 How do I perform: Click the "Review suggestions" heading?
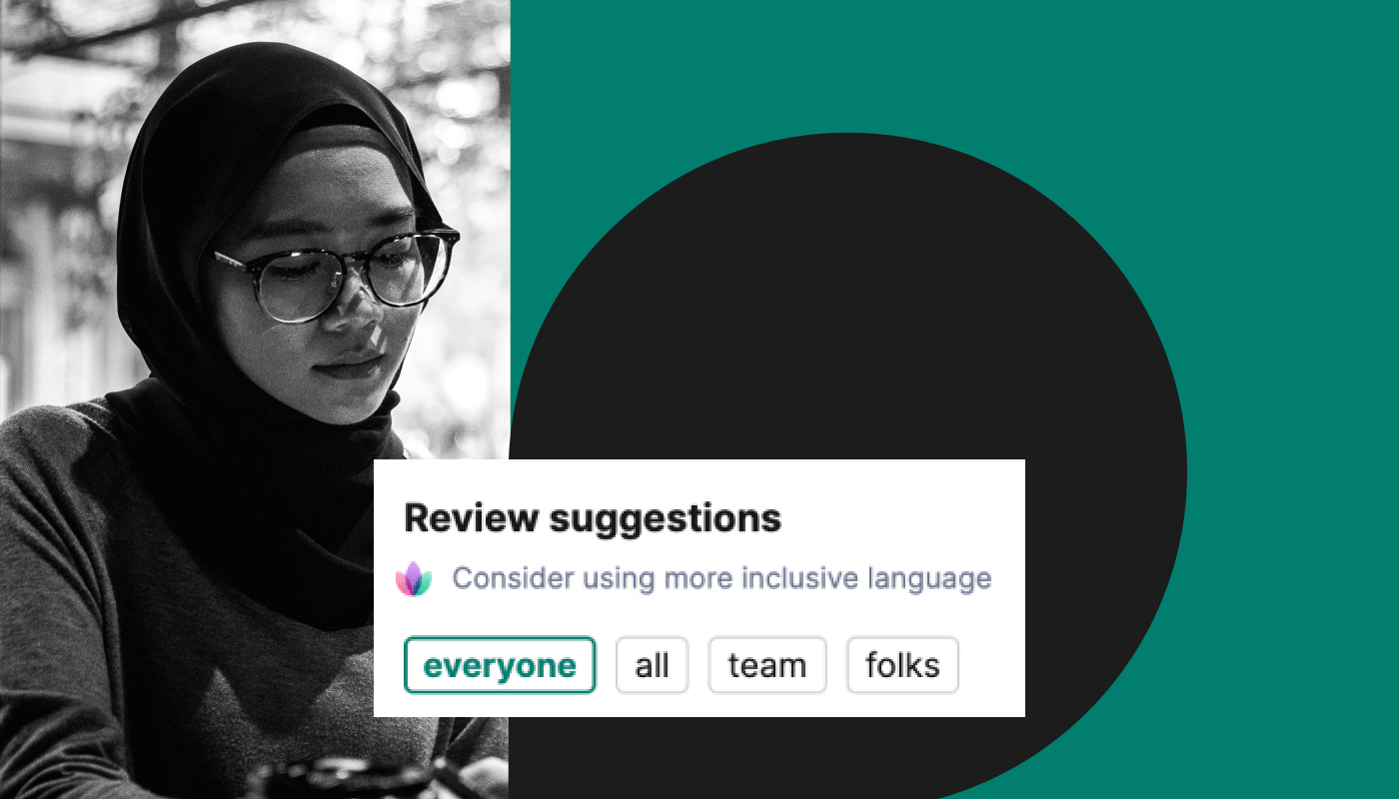tap(593, 518)
